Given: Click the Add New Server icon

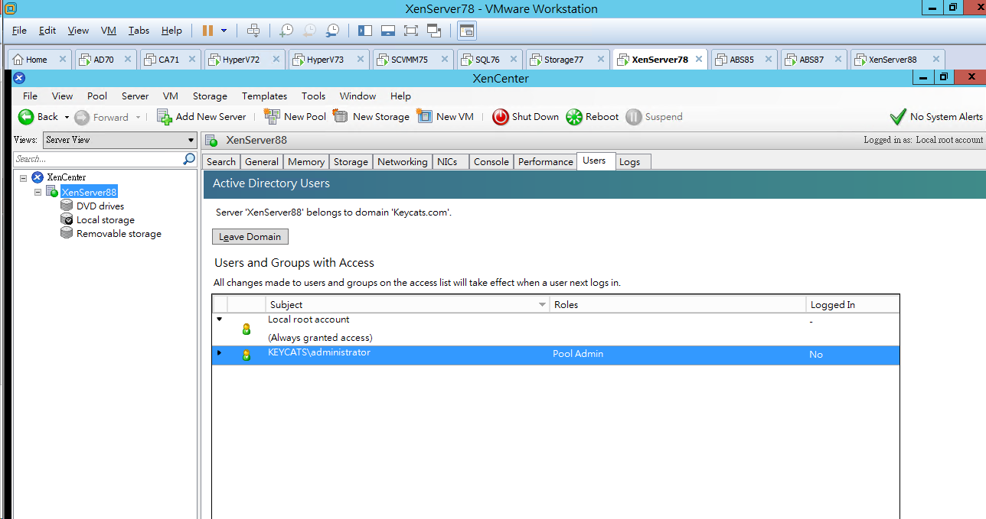Looking at the screenshot, I should click(x=164, y=117).
